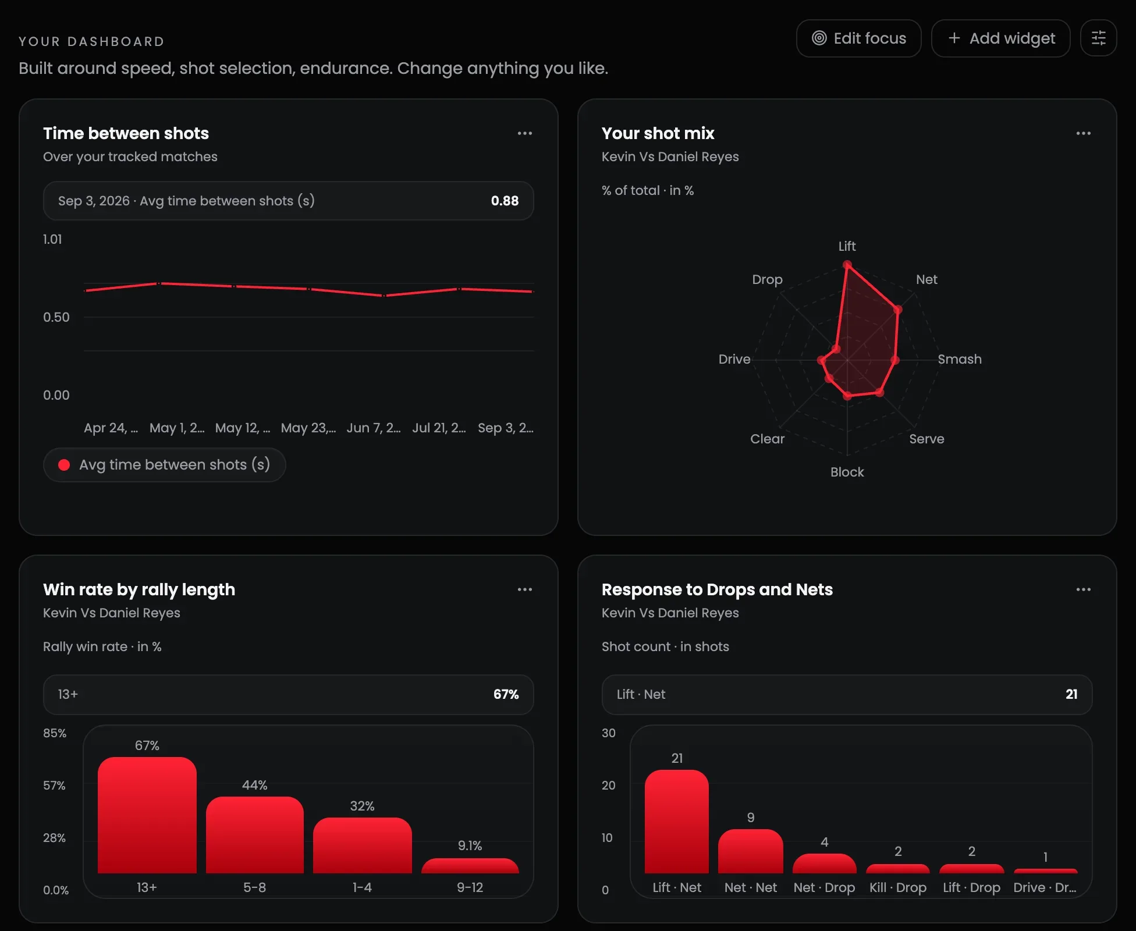Click the Drop point on radar chart
The height and width of the screenshot is (931, 1136).
click(836, 349)
